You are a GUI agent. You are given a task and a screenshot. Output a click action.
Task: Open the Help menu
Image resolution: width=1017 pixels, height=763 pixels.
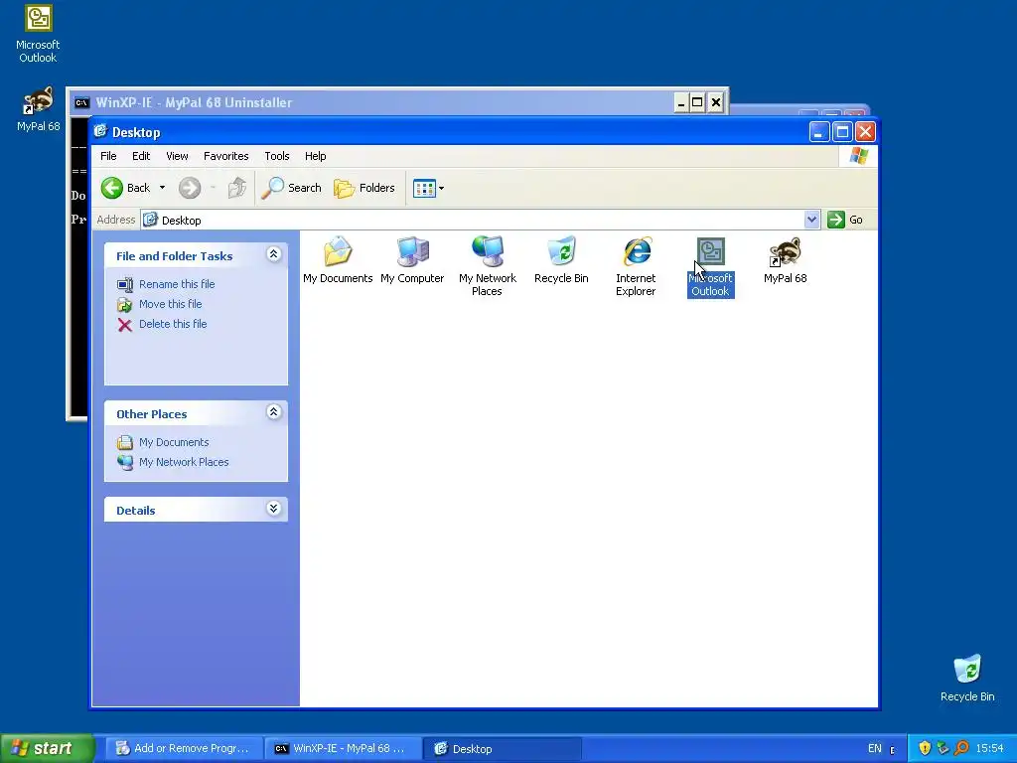pyautogui.click(x=315, y=156)
